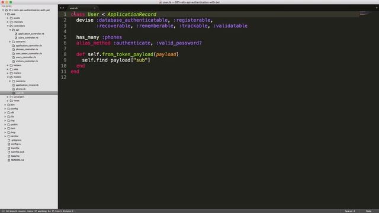Viewport: 379px width, 213px height.
Task: Collapse the project root folder arrow
Action: (3, 10)
